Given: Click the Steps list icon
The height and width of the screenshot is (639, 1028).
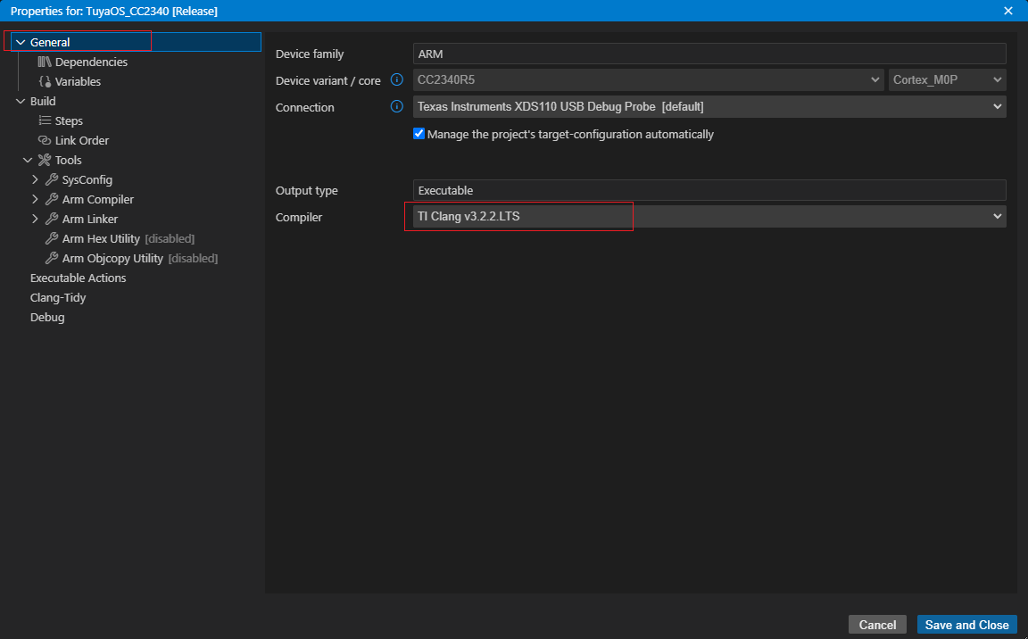Looking at the screenshot, I should (x=45, y=120).
